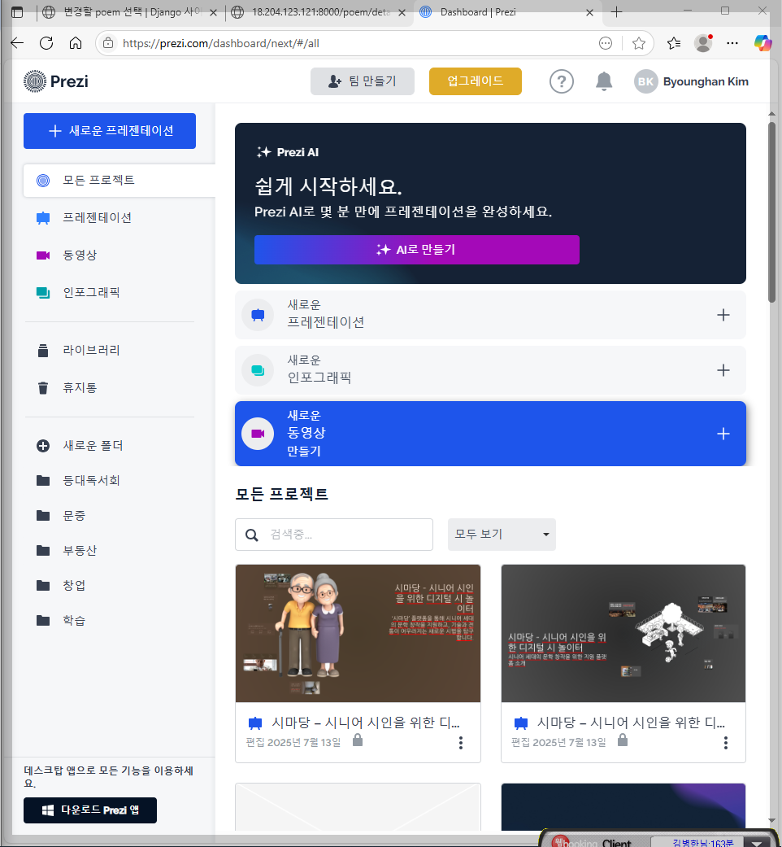Open the help question mark icon

561,81
